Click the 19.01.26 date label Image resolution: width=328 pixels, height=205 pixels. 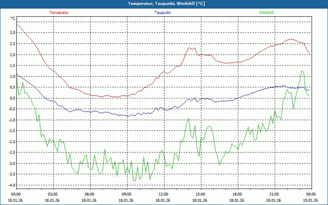[x=310, y=200]
